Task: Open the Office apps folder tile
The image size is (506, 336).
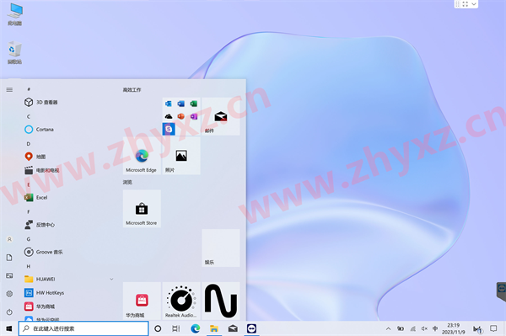Action: coord(181,116)
